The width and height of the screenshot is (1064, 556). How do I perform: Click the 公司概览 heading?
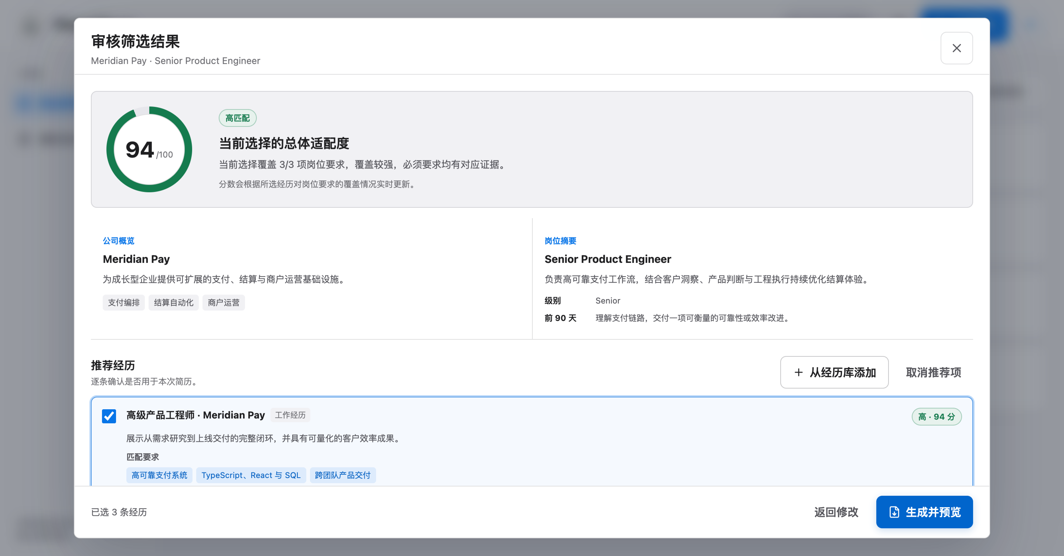coord(119,241)
